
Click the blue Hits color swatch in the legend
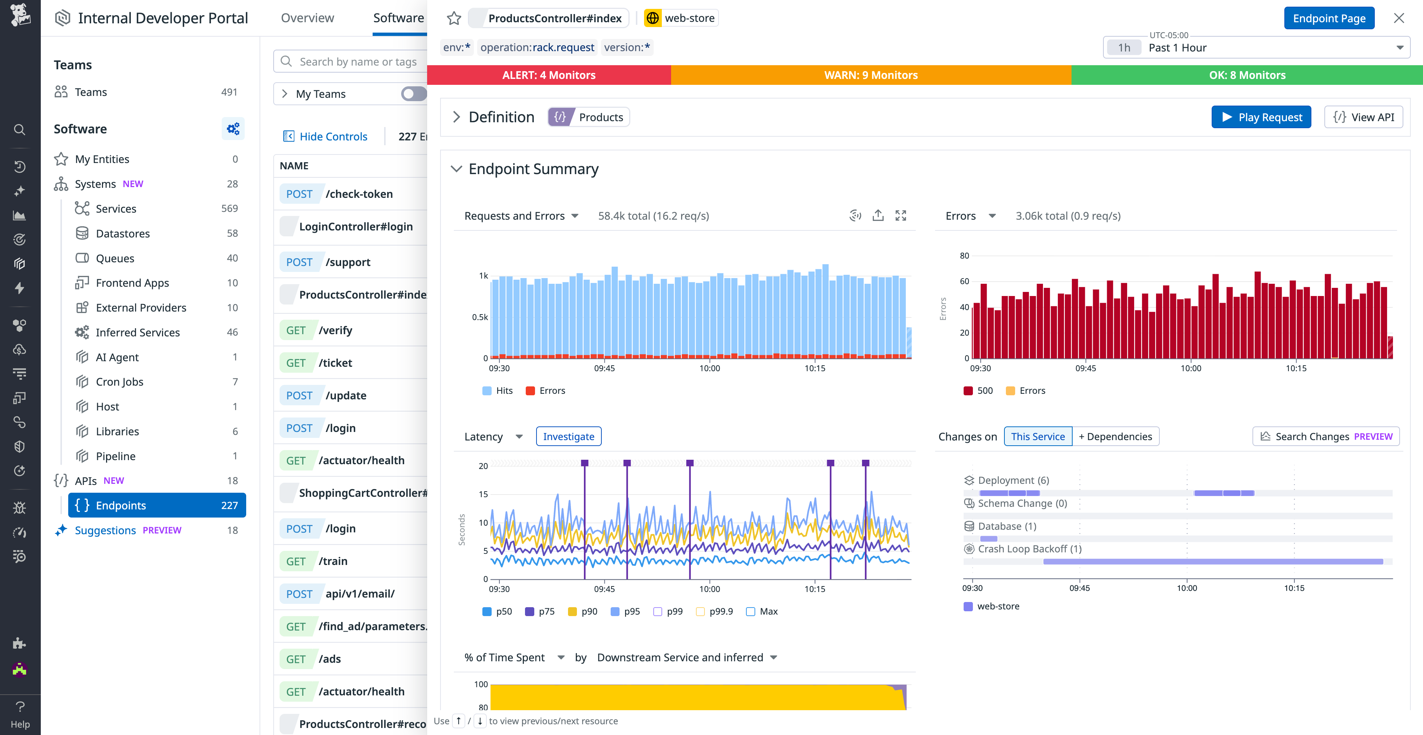[x=487, y=390]
